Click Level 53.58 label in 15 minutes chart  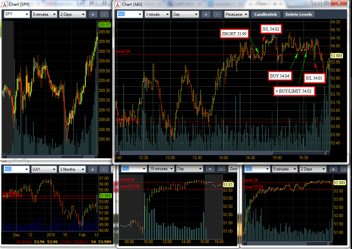[130, 186]
